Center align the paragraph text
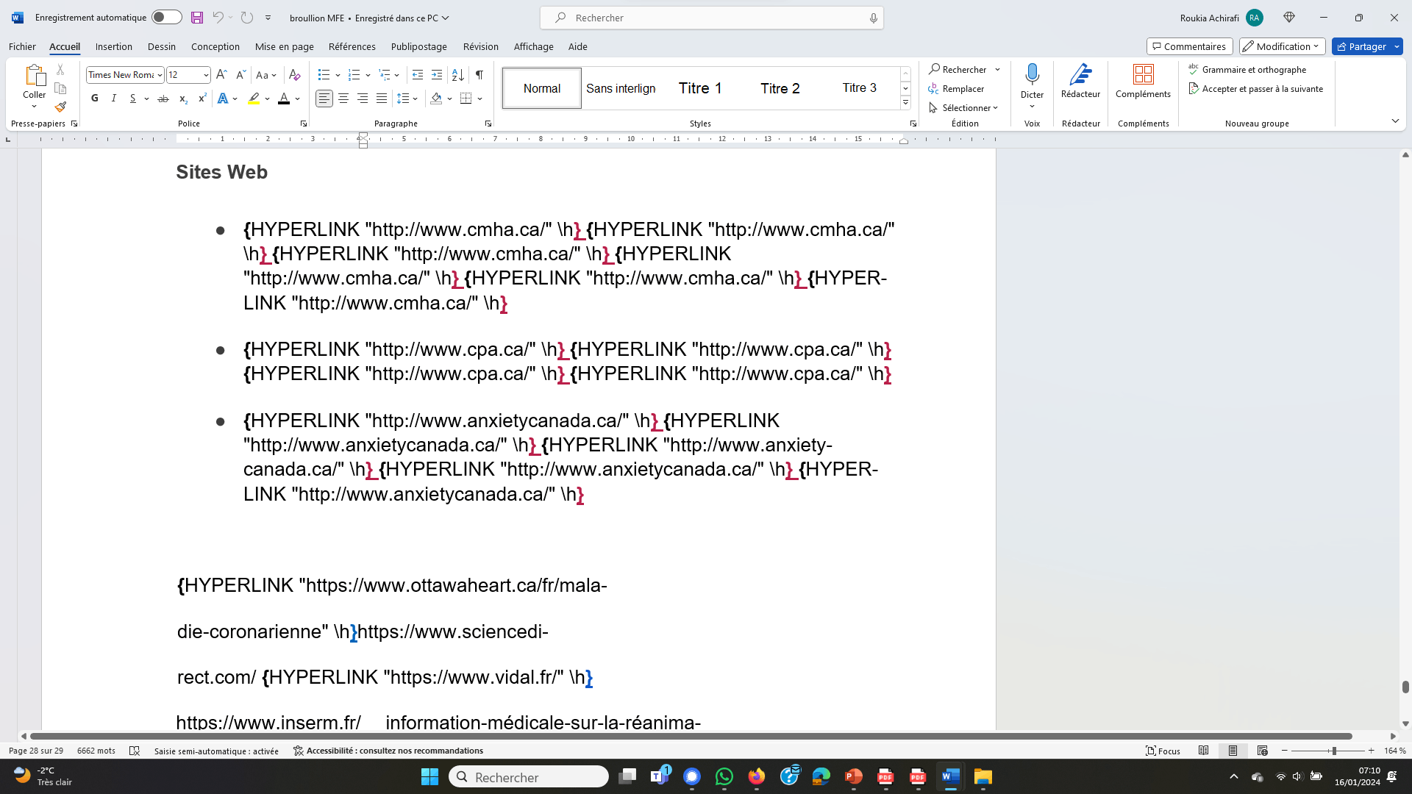The image size is (1412, 794). click(x=343, y=99)
